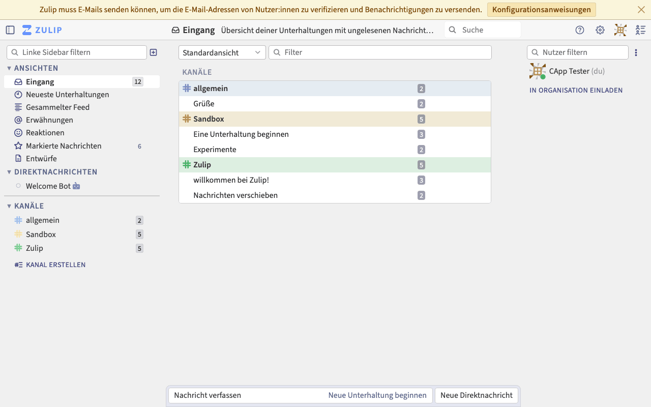Click the hash icon of Sandbox header
Image resolution: width=651 pixels, height=407 pixels.
click(x=187, y=119)
